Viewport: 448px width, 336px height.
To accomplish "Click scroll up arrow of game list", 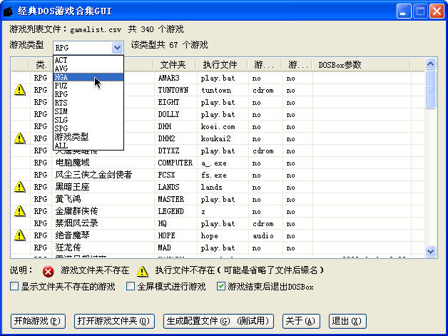I will [430, 64].
